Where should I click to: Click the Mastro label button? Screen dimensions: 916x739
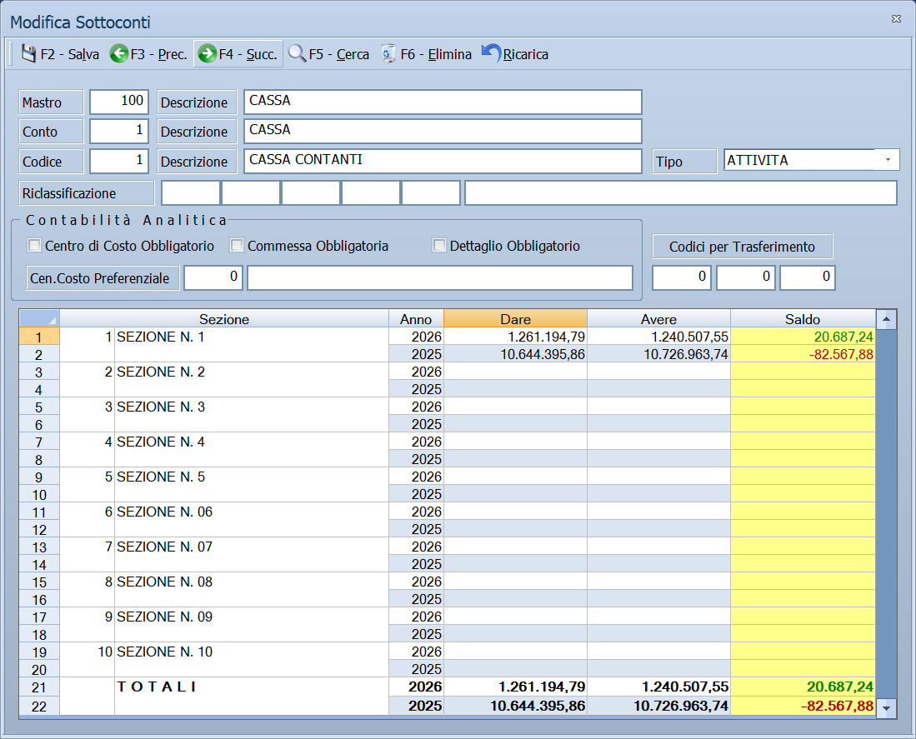click(x=52, y=102)
